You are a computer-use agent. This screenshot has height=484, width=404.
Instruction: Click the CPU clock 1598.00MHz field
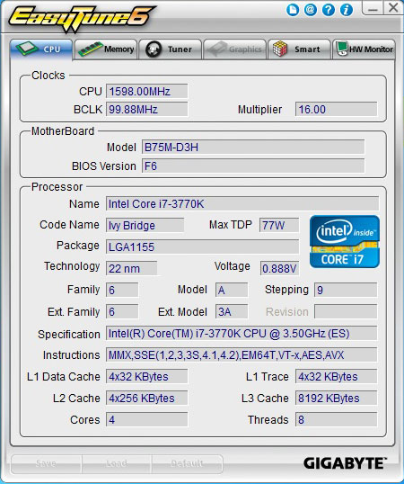point(147,92)
